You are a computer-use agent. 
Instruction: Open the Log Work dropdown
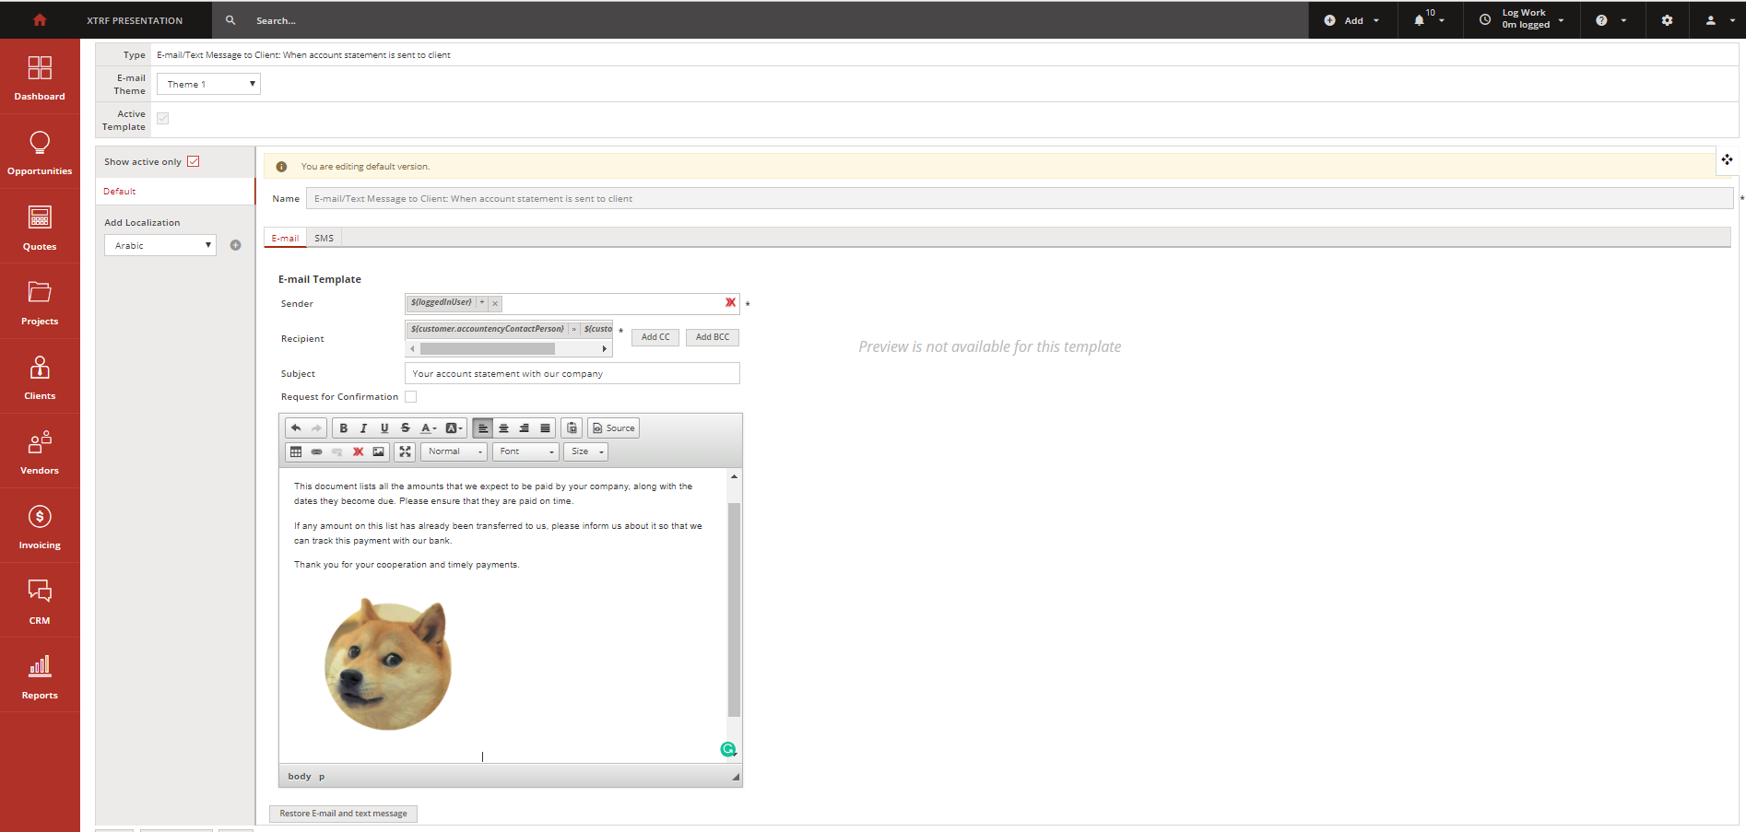click(1522, 19)
